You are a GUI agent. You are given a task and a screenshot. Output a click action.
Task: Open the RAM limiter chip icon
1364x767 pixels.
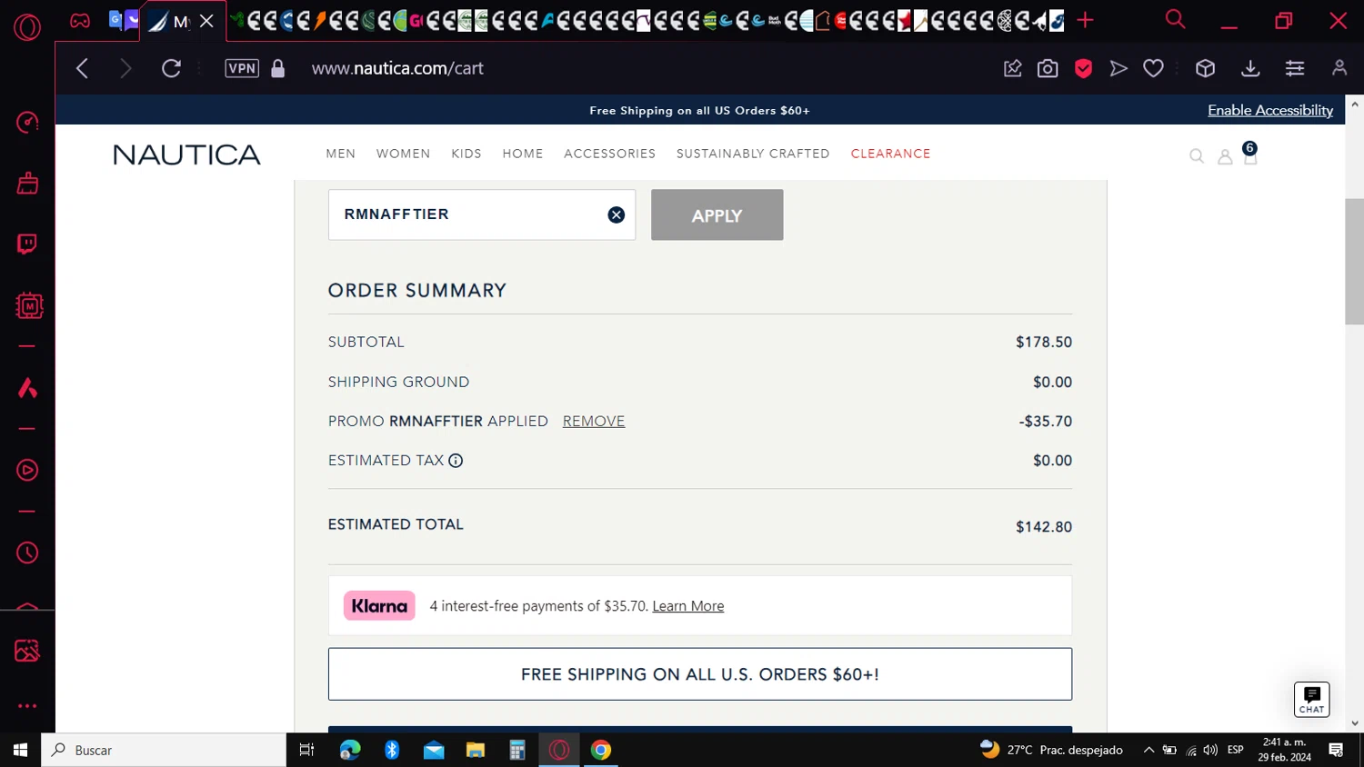29,306
